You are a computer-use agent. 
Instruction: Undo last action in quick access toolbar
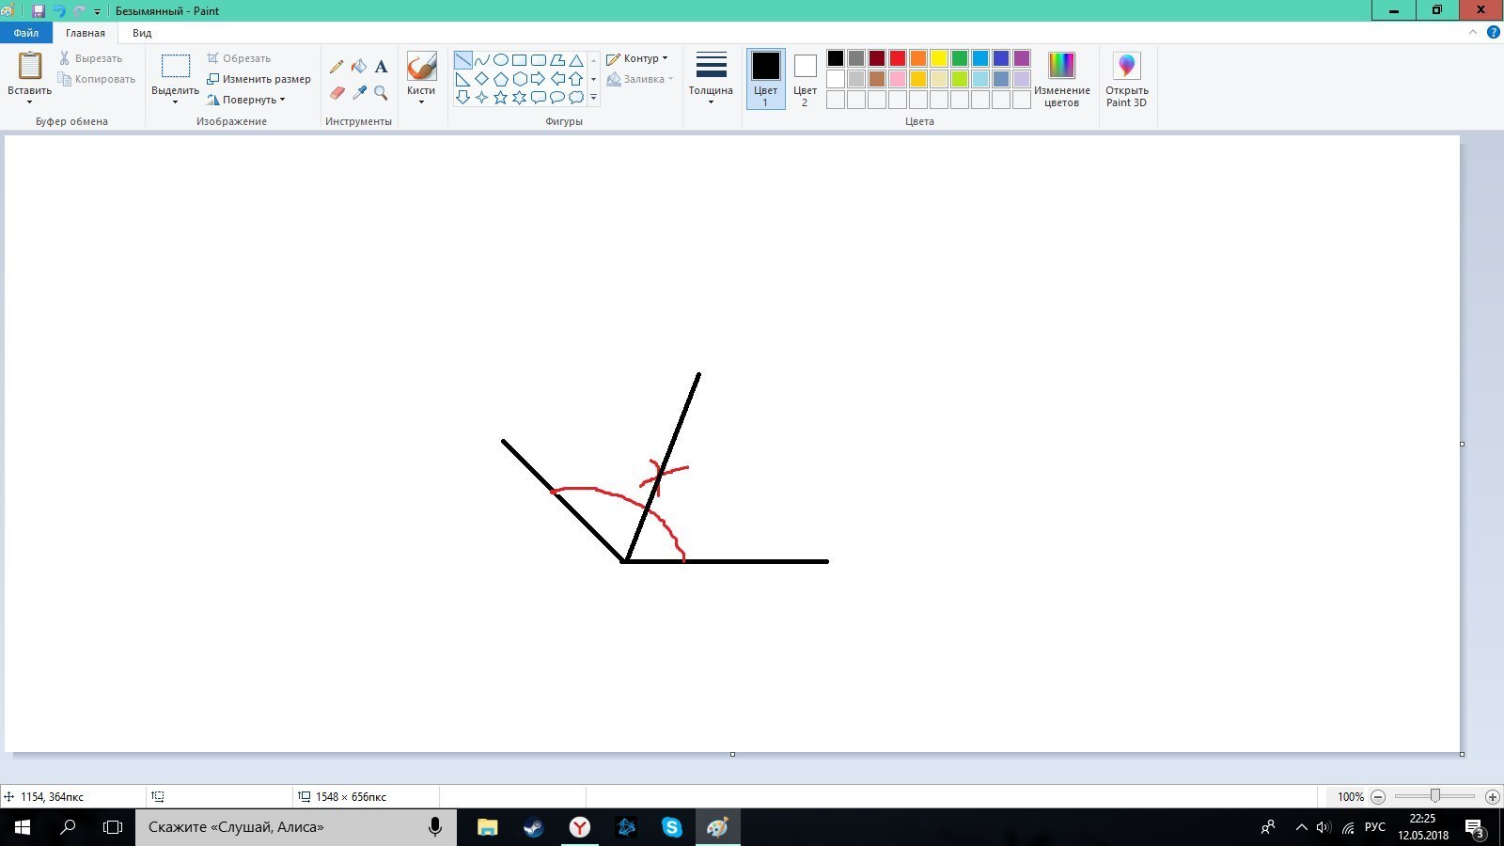pos(59,11)
